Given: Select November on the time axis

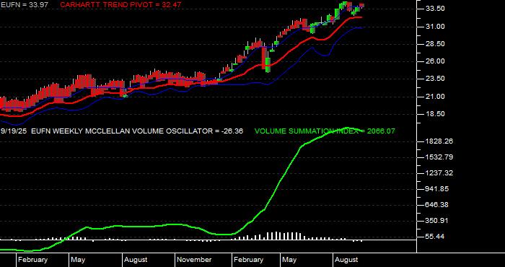Looking at the screenshot, I should (194, 260).
